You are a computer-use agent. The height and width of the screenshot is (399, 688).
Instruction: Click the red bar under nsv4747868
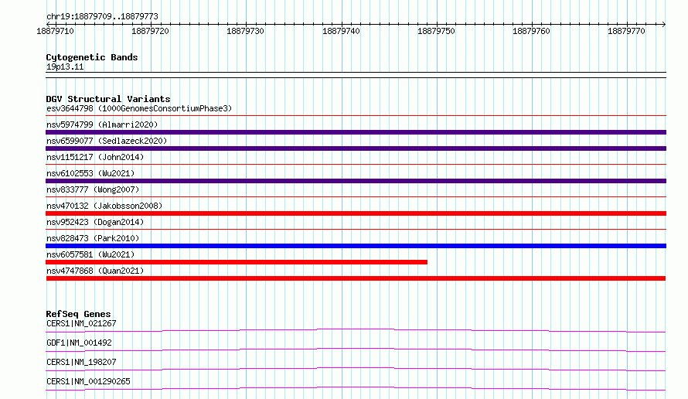pos(356,278)
